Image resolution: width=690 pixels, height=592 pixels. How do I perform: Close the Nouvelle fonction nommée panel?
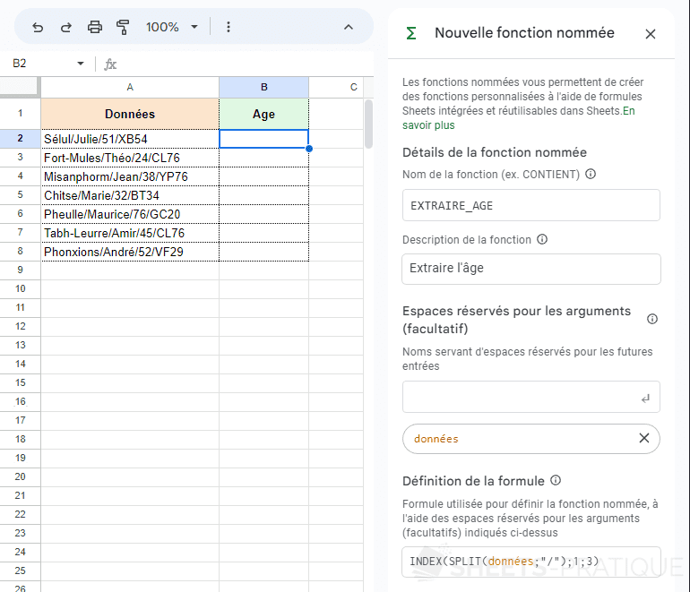[x=651, y=34]
